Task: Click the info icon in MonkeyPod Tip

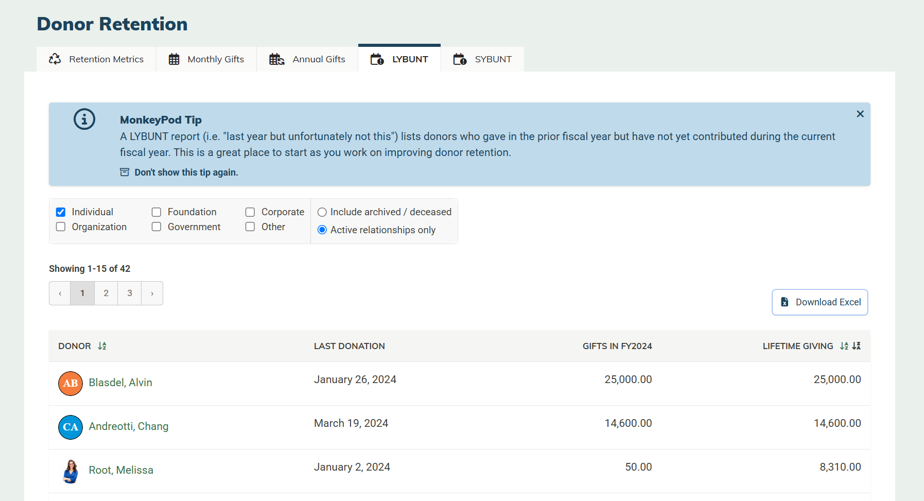Action: pyautogui.click(x=84, y=119)
